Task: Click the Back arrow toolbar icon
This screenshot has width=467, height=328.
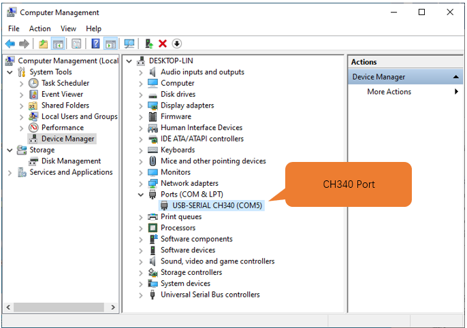Action: (10, 44)
